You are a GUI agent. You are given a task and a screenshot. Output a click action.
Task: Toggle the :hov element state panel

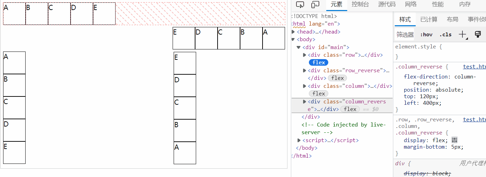[426, 35]
